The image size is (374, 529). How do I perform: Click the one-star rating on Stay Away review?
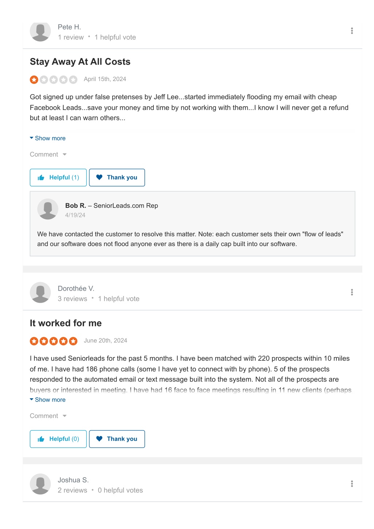coord(53,80)
